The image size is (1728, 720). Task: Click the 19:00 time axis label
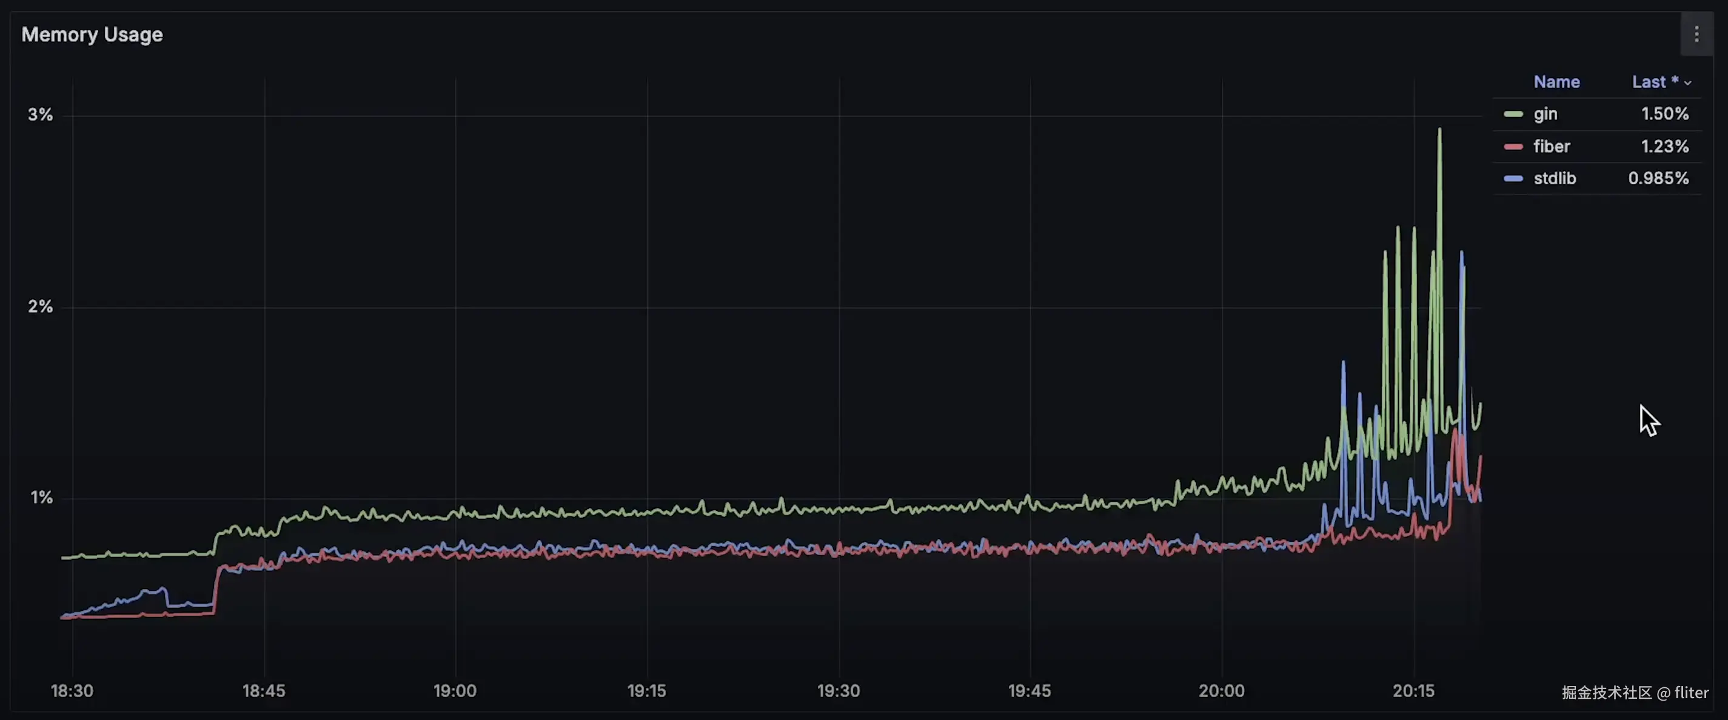[x=455, y=690]
